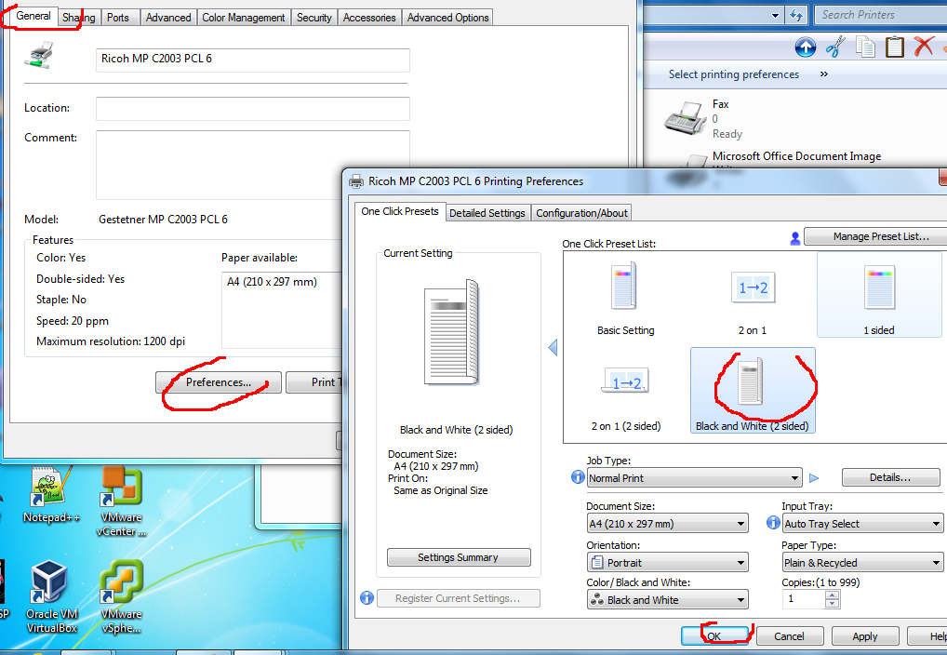Select the Fax device icon
The height and width of the screenshot is (655, 947).
pos(685,118)
